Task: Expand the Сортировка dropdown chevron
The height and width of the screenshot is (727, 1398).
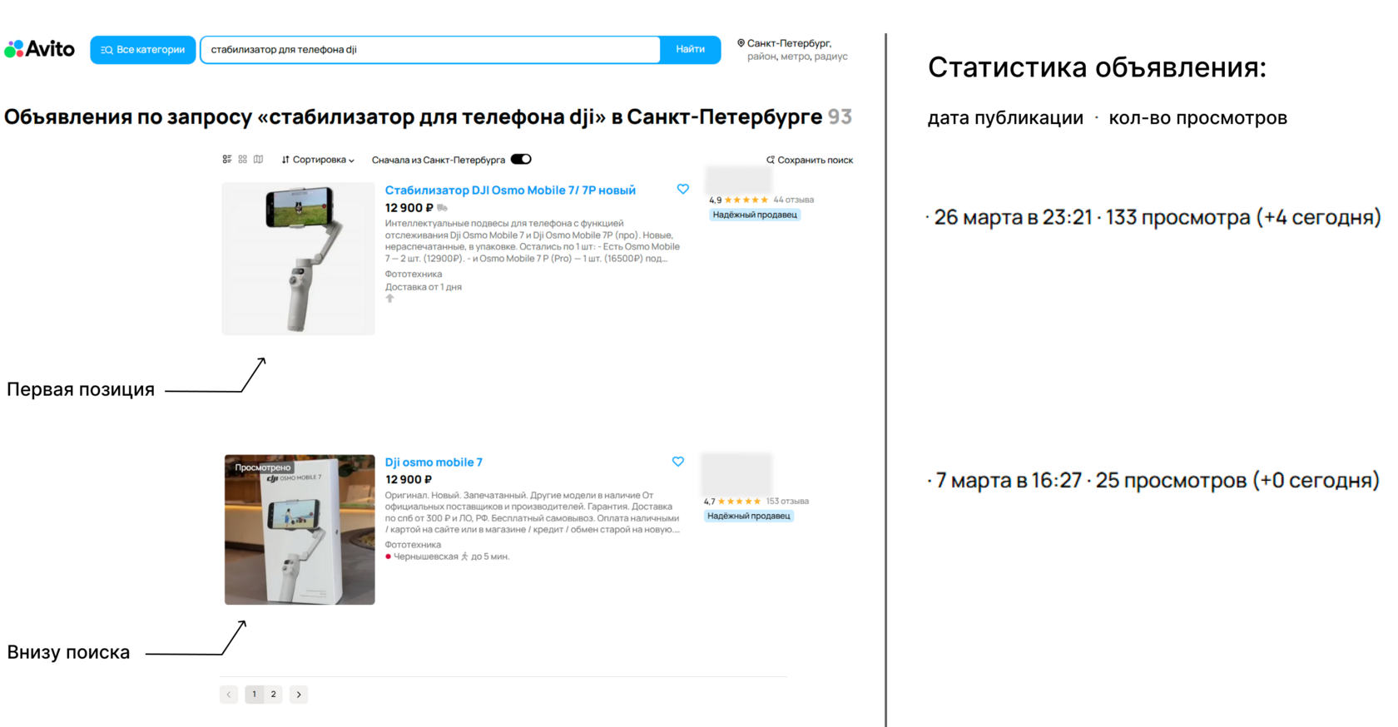Action: 351,161
